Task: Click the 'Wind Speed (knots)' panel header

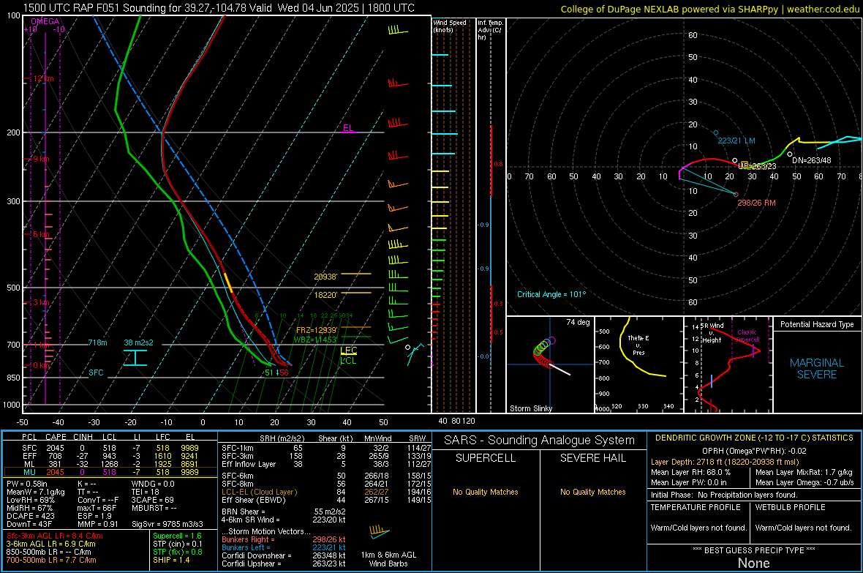Action: [x=450, y=26]
